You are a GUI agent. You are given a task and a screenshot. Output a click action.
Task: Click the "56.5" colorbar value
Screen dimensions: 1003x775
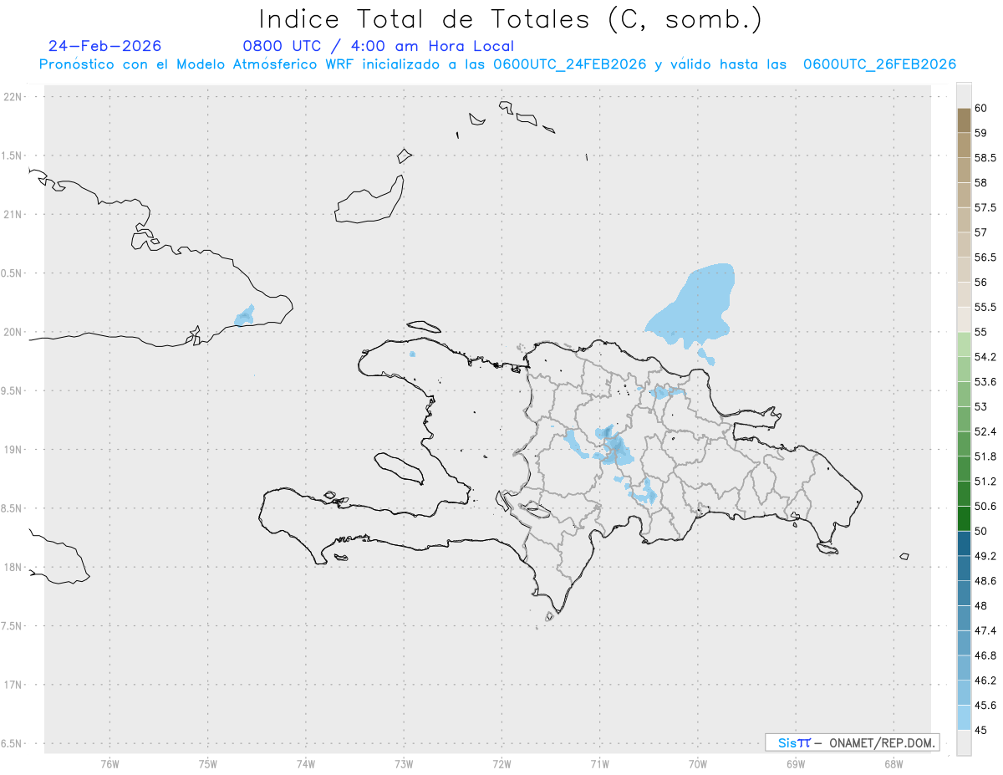tap(985, 257)
